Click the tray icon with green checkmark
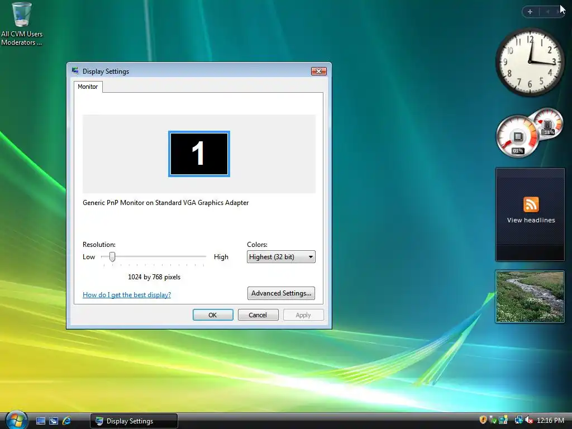This screenshot has height=429, width=572. pyautogui.click(x=493, y=420)
